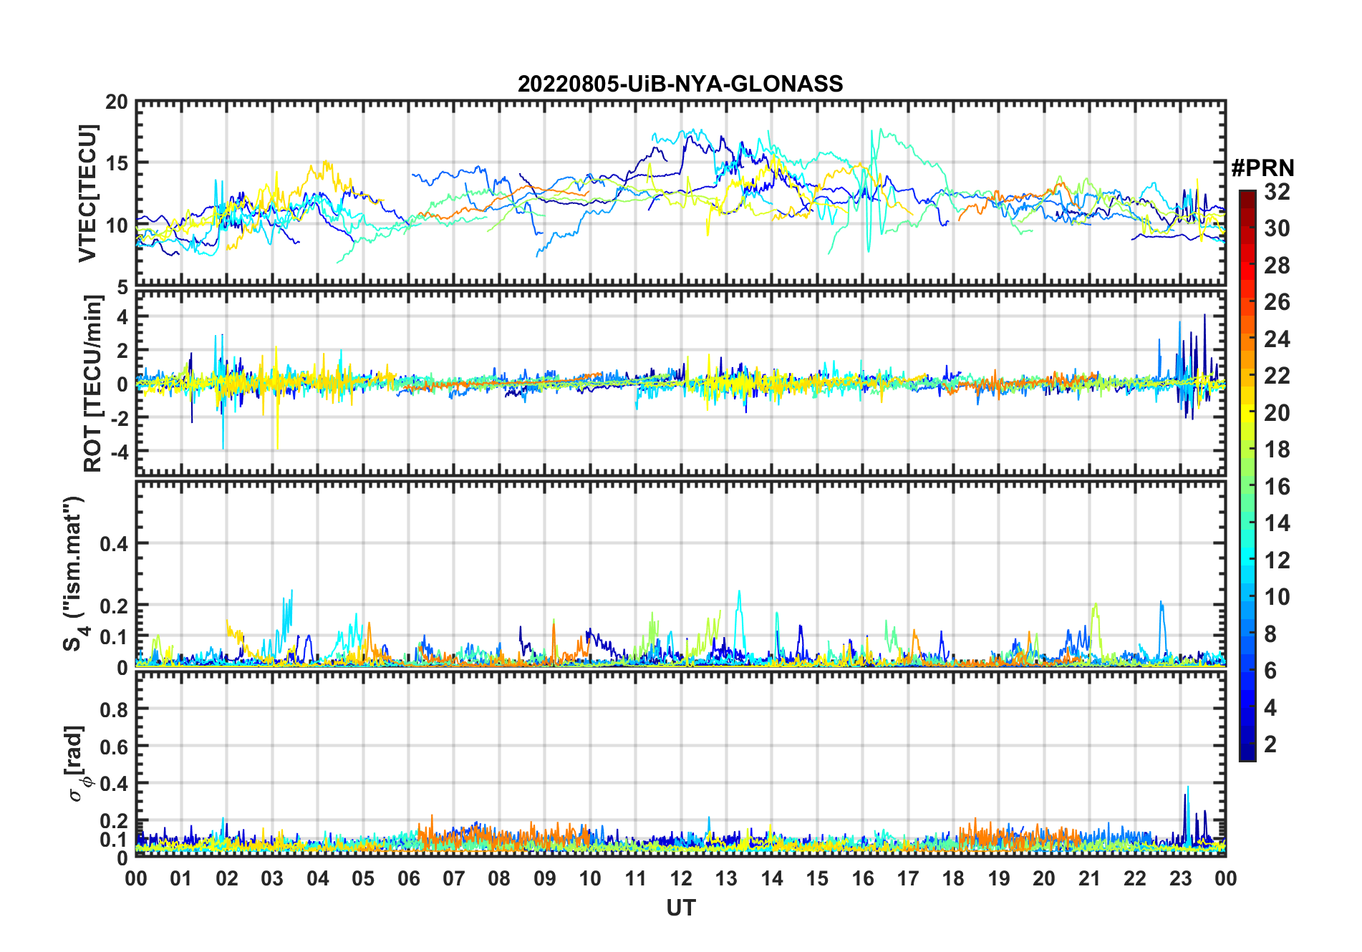Viewport: 1362px width, 952px height.
Task: Click the PRN colorbar strip
Action: coord(1247,475)
